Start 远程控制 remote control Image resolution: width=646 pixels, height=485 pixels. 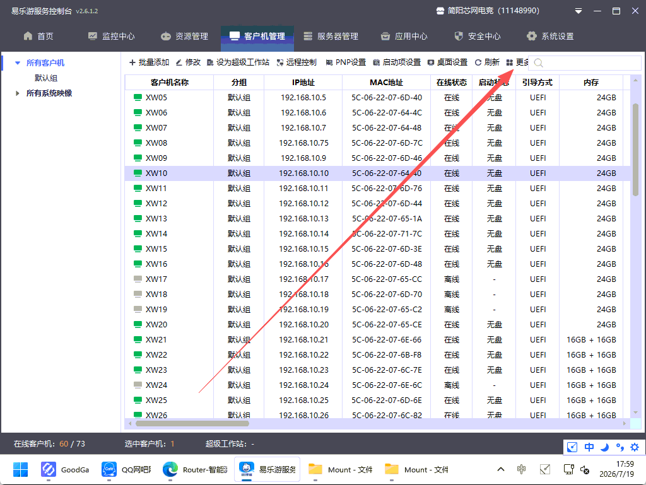point(297,62)
